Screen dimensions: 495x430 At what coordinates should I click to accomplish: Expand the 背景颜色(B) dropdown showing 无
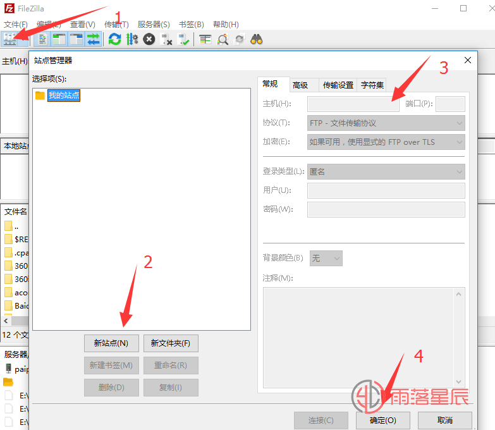click(326, 258)
